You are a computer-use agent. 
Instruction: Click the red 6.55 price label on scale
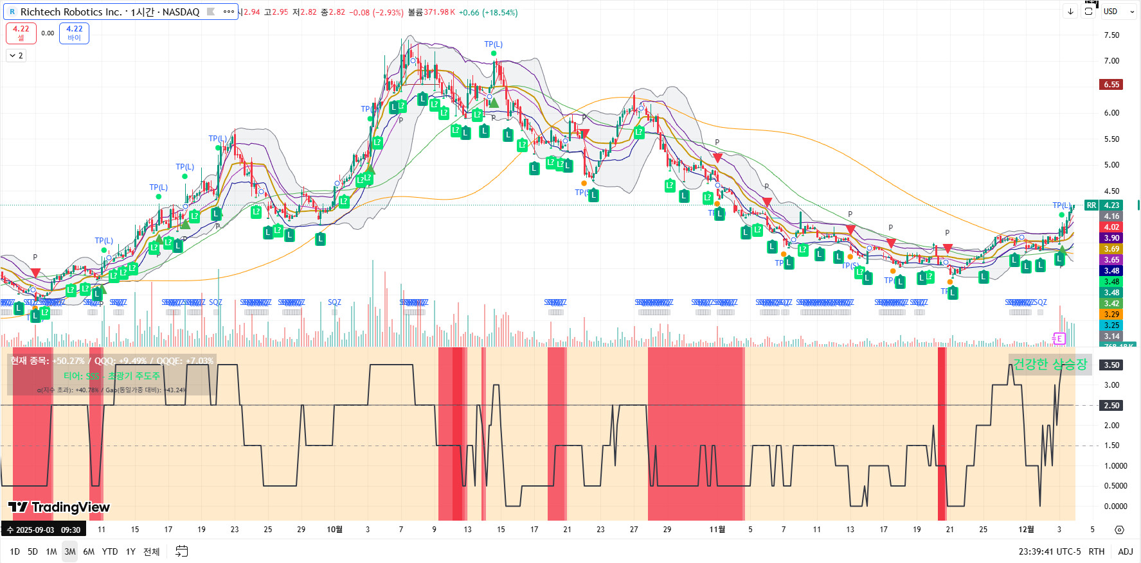point(1111,85)
